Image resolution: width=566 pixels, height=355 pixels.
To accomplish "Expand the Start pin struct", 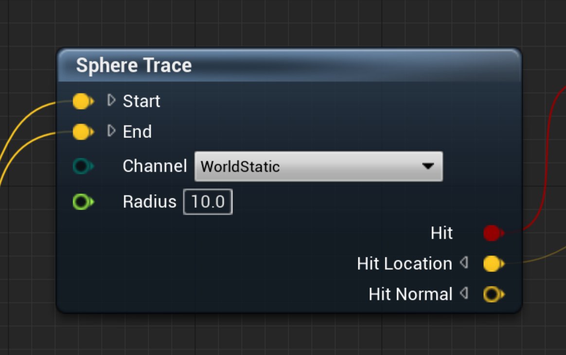I will tap(111, 101).
